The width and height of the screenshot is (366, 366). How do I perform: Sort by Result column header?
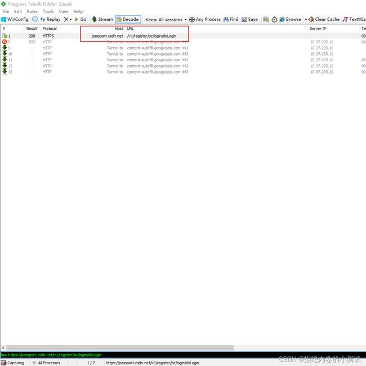(32, 29)
